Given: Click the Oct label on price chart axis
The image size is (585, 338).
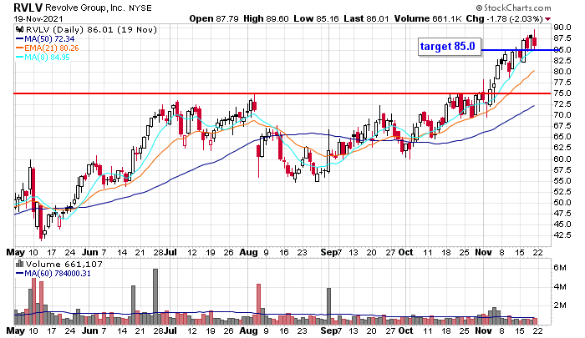Looking at the screenshot, I should click(x=405, y=252).
